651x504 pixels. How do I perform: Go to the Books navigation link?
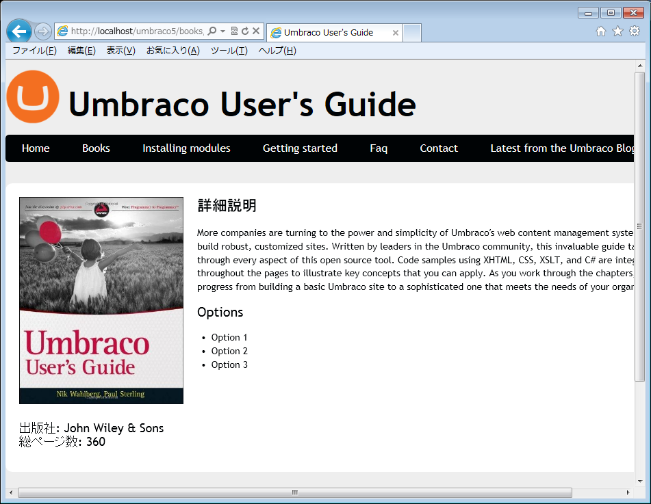coord(96,148)
